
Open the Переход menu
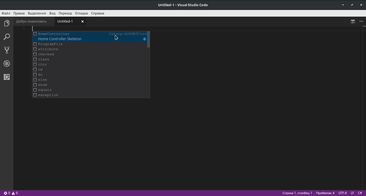click(x=65, y=13)
